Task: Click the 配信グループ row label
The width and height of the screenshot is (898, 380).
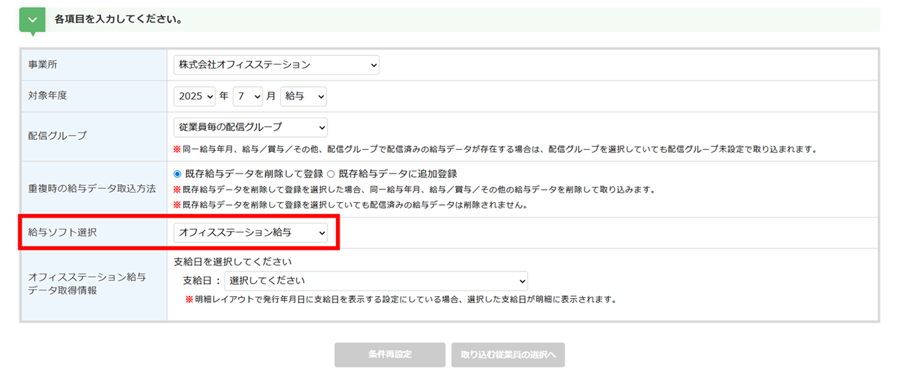Action: (x=58, y=136)
